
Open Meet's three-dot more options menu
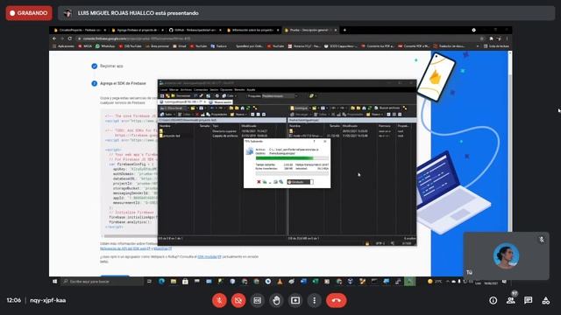click(x=314, y=300)
